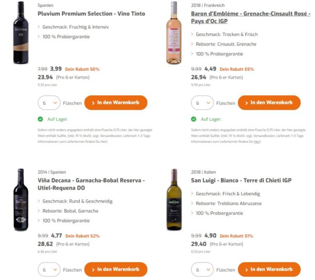Click green 'Auf Lager' checkmark under Pluvium
Viewport: 315px width, 280px height.
pos(40,119)
